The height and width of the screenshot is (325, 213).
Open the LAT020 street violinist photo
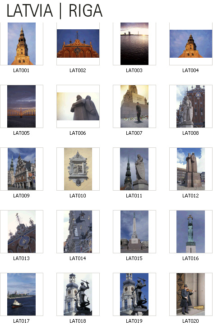[190, 294]
